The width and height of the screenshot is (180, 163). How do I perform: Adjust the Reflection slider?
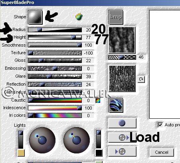click(x=55, y=84)
